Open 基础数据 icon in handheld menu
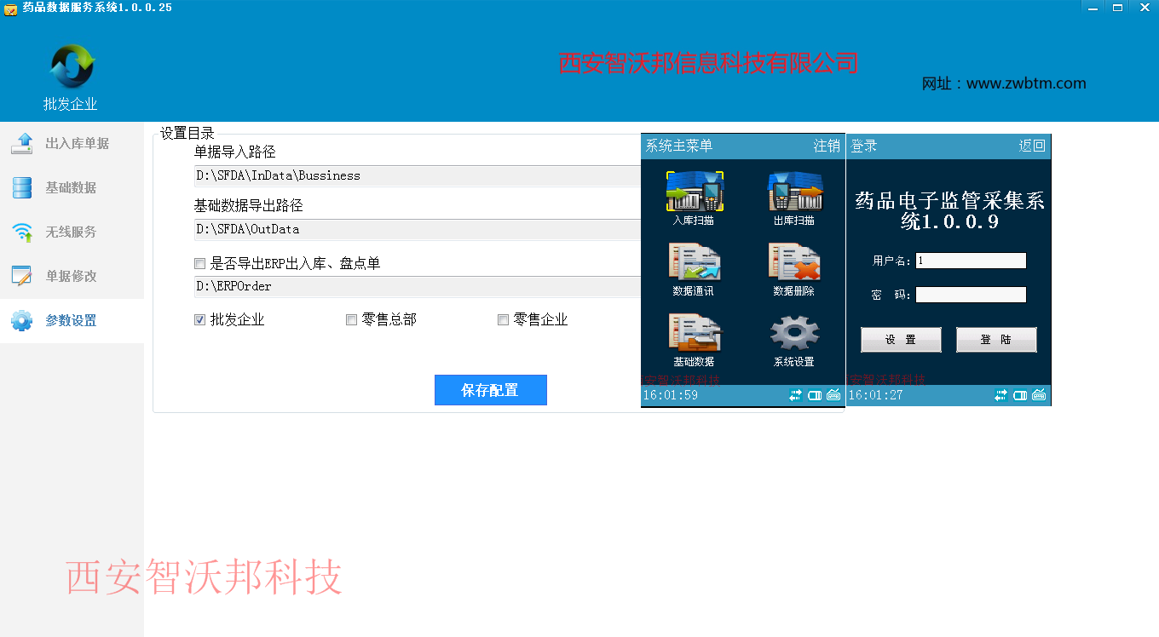Image resolution: width=1159 pixels, height=637 pixels. tap(695, 333)
